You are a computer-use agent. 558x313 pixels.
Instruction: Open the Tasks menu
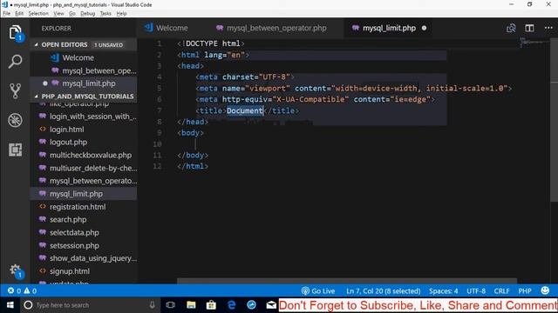click(x=105, y=14)
